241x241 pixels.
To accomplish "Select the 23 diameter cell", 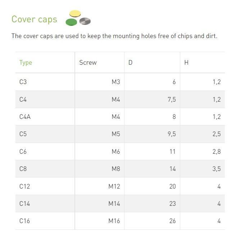I will click(x=172, y=203).
